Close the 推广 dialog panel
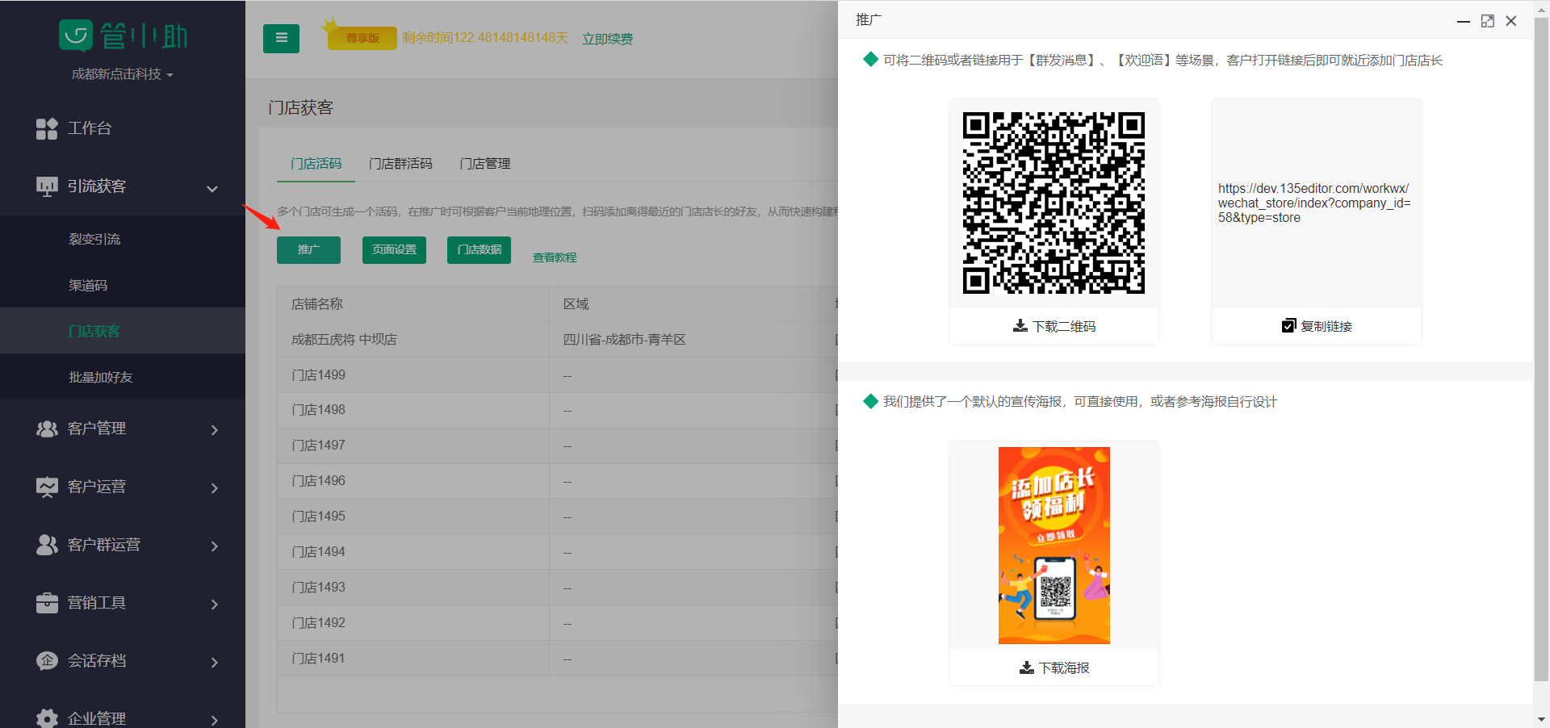Image resolution: width=1550 pixels, height=728 pixels. [x=1511, y=21]
